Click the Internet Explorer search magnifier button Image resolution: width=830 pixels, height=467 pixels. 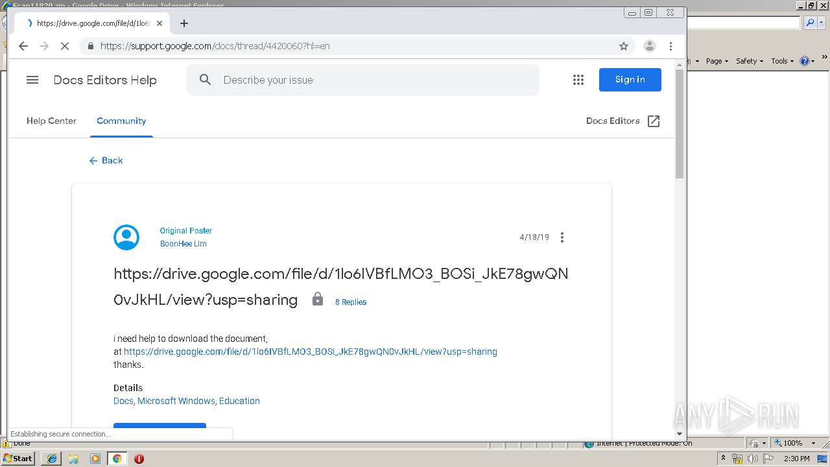coord(809,23)
